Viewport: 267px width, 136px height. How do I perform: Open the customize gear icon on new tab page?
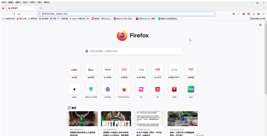coord(260,25)
